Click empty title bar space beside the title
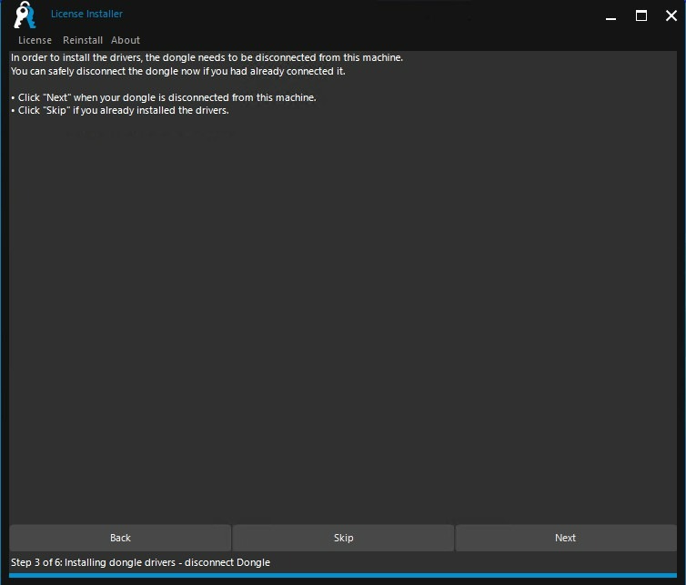Image resolution: width=686 pixels, height=585 pixels. 364,15
